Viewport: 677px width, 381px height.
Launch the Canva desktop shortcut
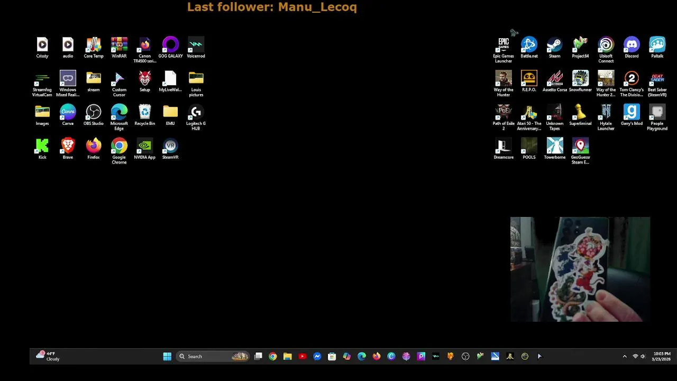pyautogui.click(x=68, y=115)
